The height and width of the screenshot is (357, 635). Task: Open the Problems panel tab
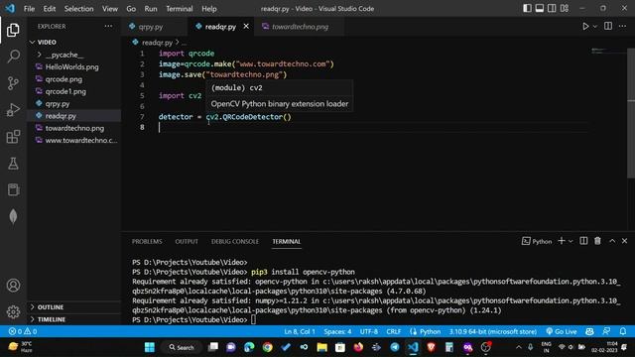click(147, 241)
